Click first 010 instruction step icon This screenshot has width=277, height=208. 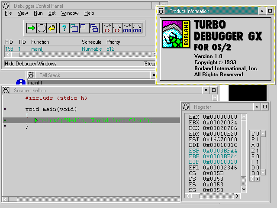click(x=127, y=28)
